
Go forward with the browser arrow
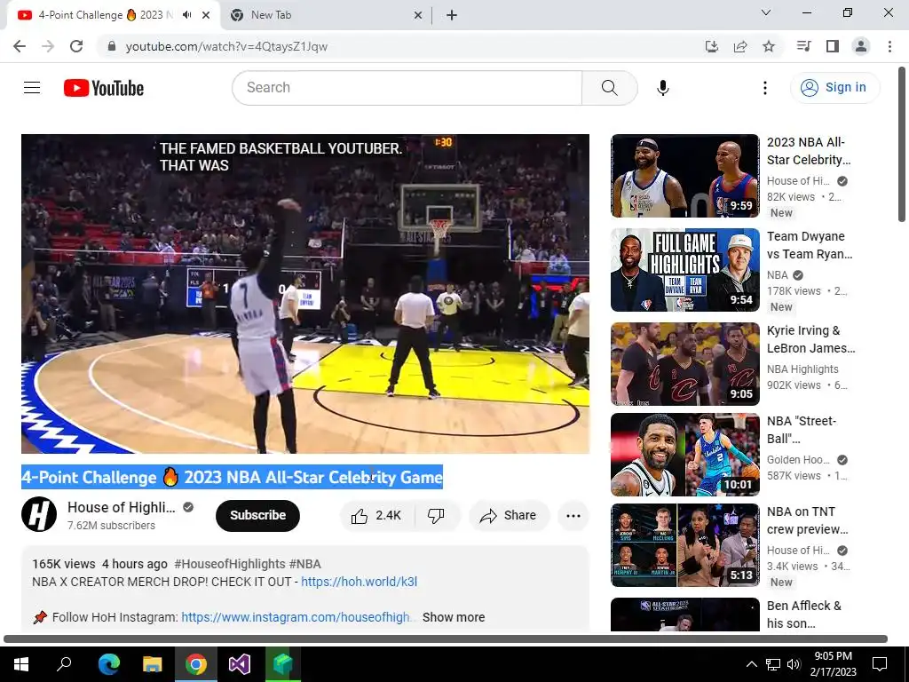coord(48,46)
